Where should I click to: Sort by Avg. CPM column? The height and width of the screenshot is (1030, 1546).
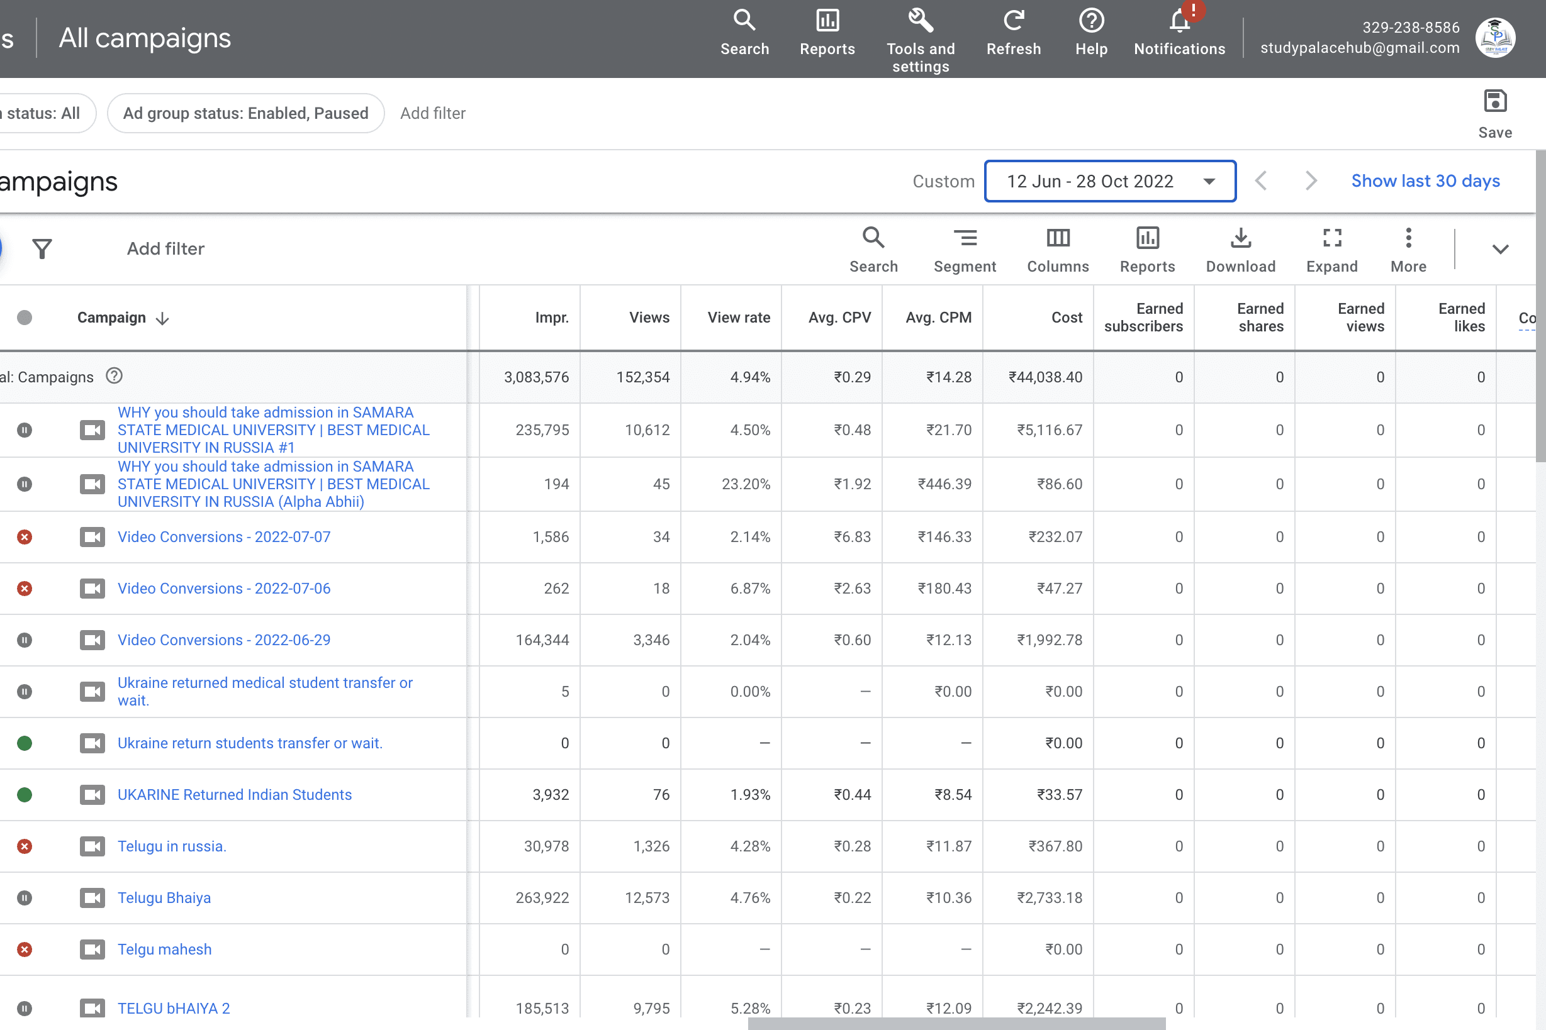(x=938, y=318)
